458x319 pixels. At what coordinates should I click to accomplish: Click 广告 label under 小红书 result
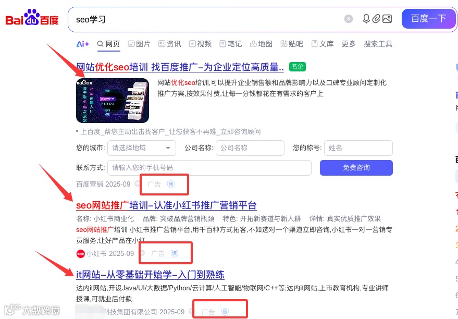click(158, 253)
